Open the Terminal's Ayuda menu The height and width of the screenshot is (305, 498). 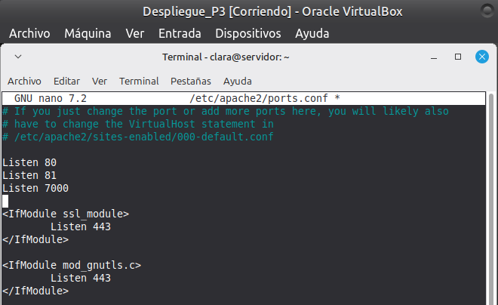pyautogui.click(x=237, y=81)
